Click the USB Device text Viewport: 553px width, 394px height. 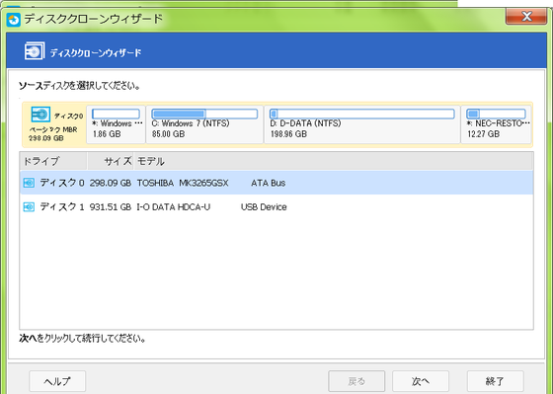pos(264,207)
